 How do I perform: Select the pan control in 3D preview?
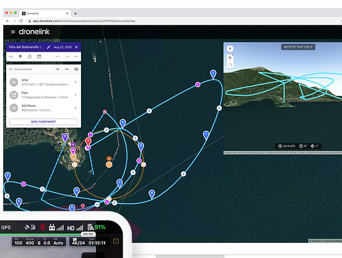pos(230,58)
